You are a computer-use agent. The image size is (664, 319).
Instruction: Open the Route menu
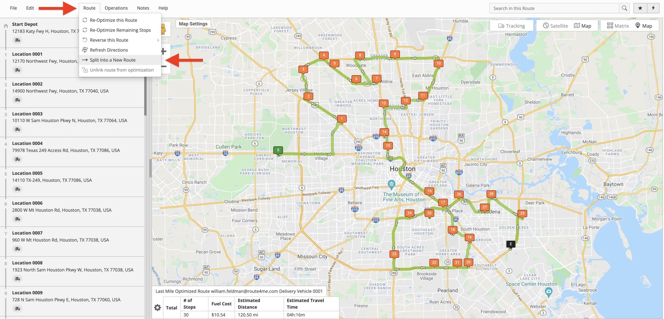click(89, 8)
